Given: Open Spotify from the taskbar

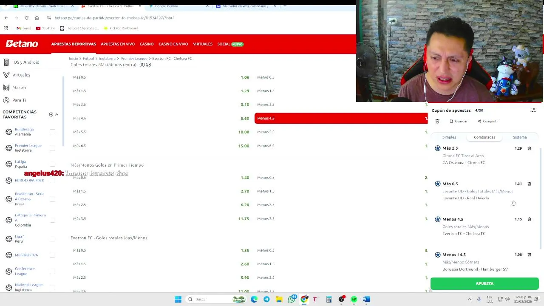Looking at the screenshot, I should [354, 299].
